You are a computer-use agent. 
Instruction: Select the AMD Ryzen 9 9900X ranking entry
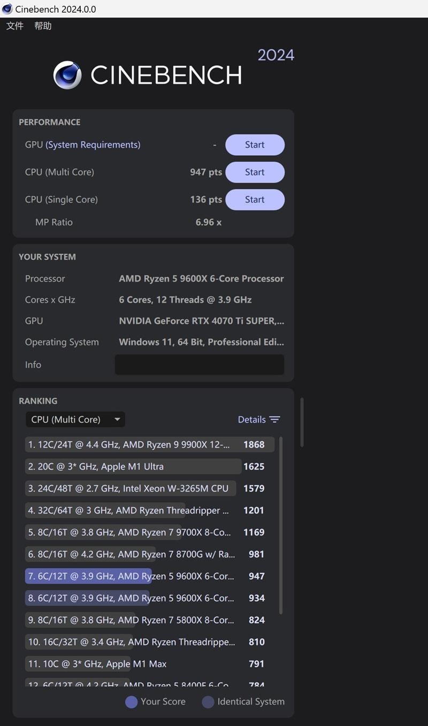[131, 444]
